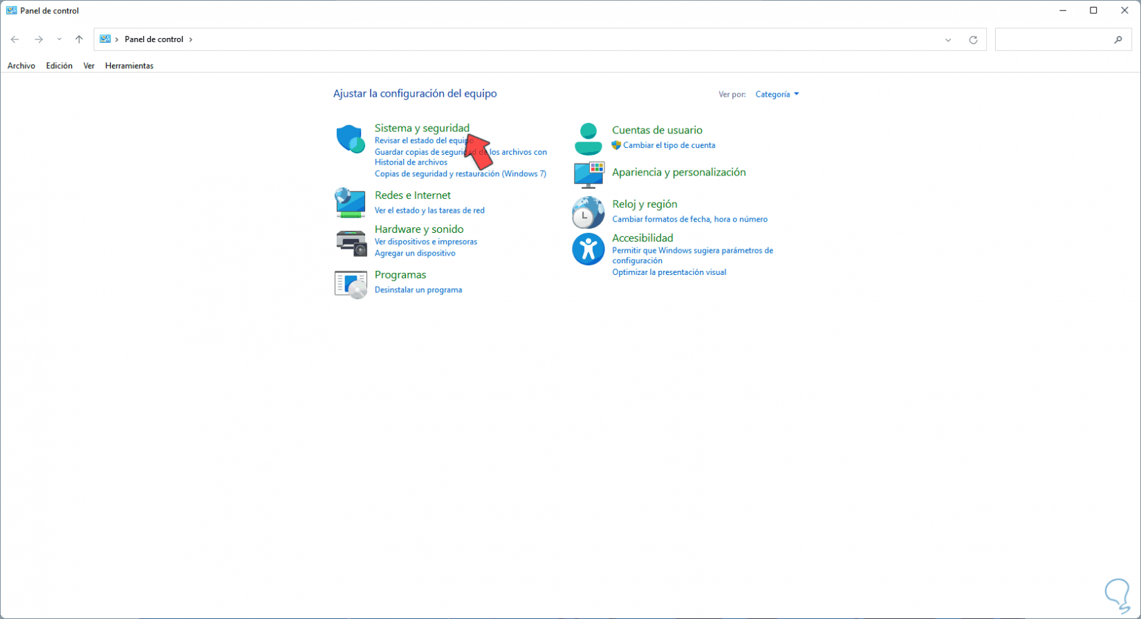1141x619 pixels.
Task: Open Hardware y sonido category
Action: (419, 229)
